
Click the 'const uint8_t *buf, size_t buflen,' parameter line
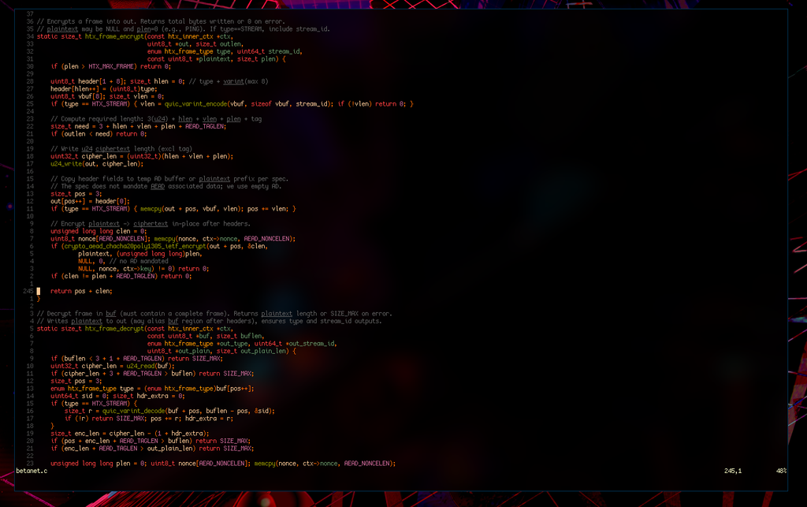coord(206,336)
